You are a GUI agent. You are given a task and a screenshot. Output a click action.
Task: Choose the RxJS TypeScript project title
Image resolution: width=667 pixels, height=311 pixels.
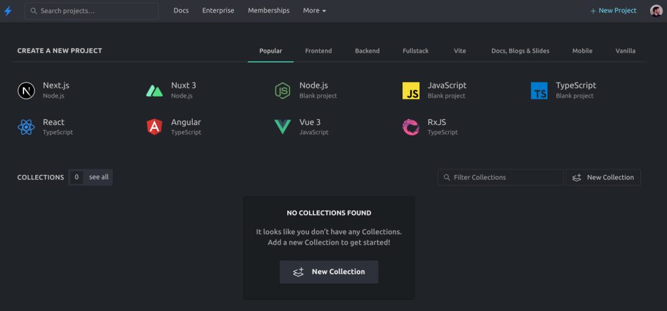(x=437, y=122)
